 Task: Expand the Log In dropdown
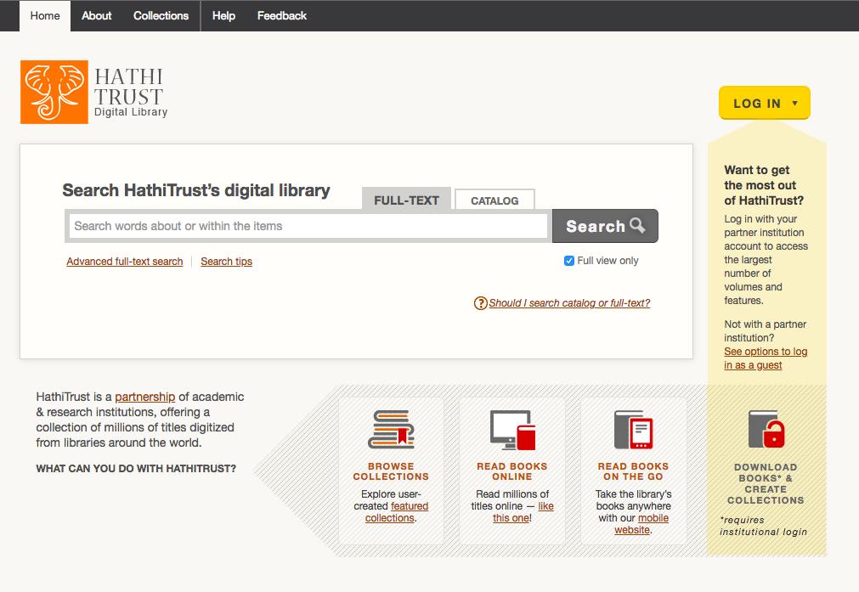(x=764, y=104)
